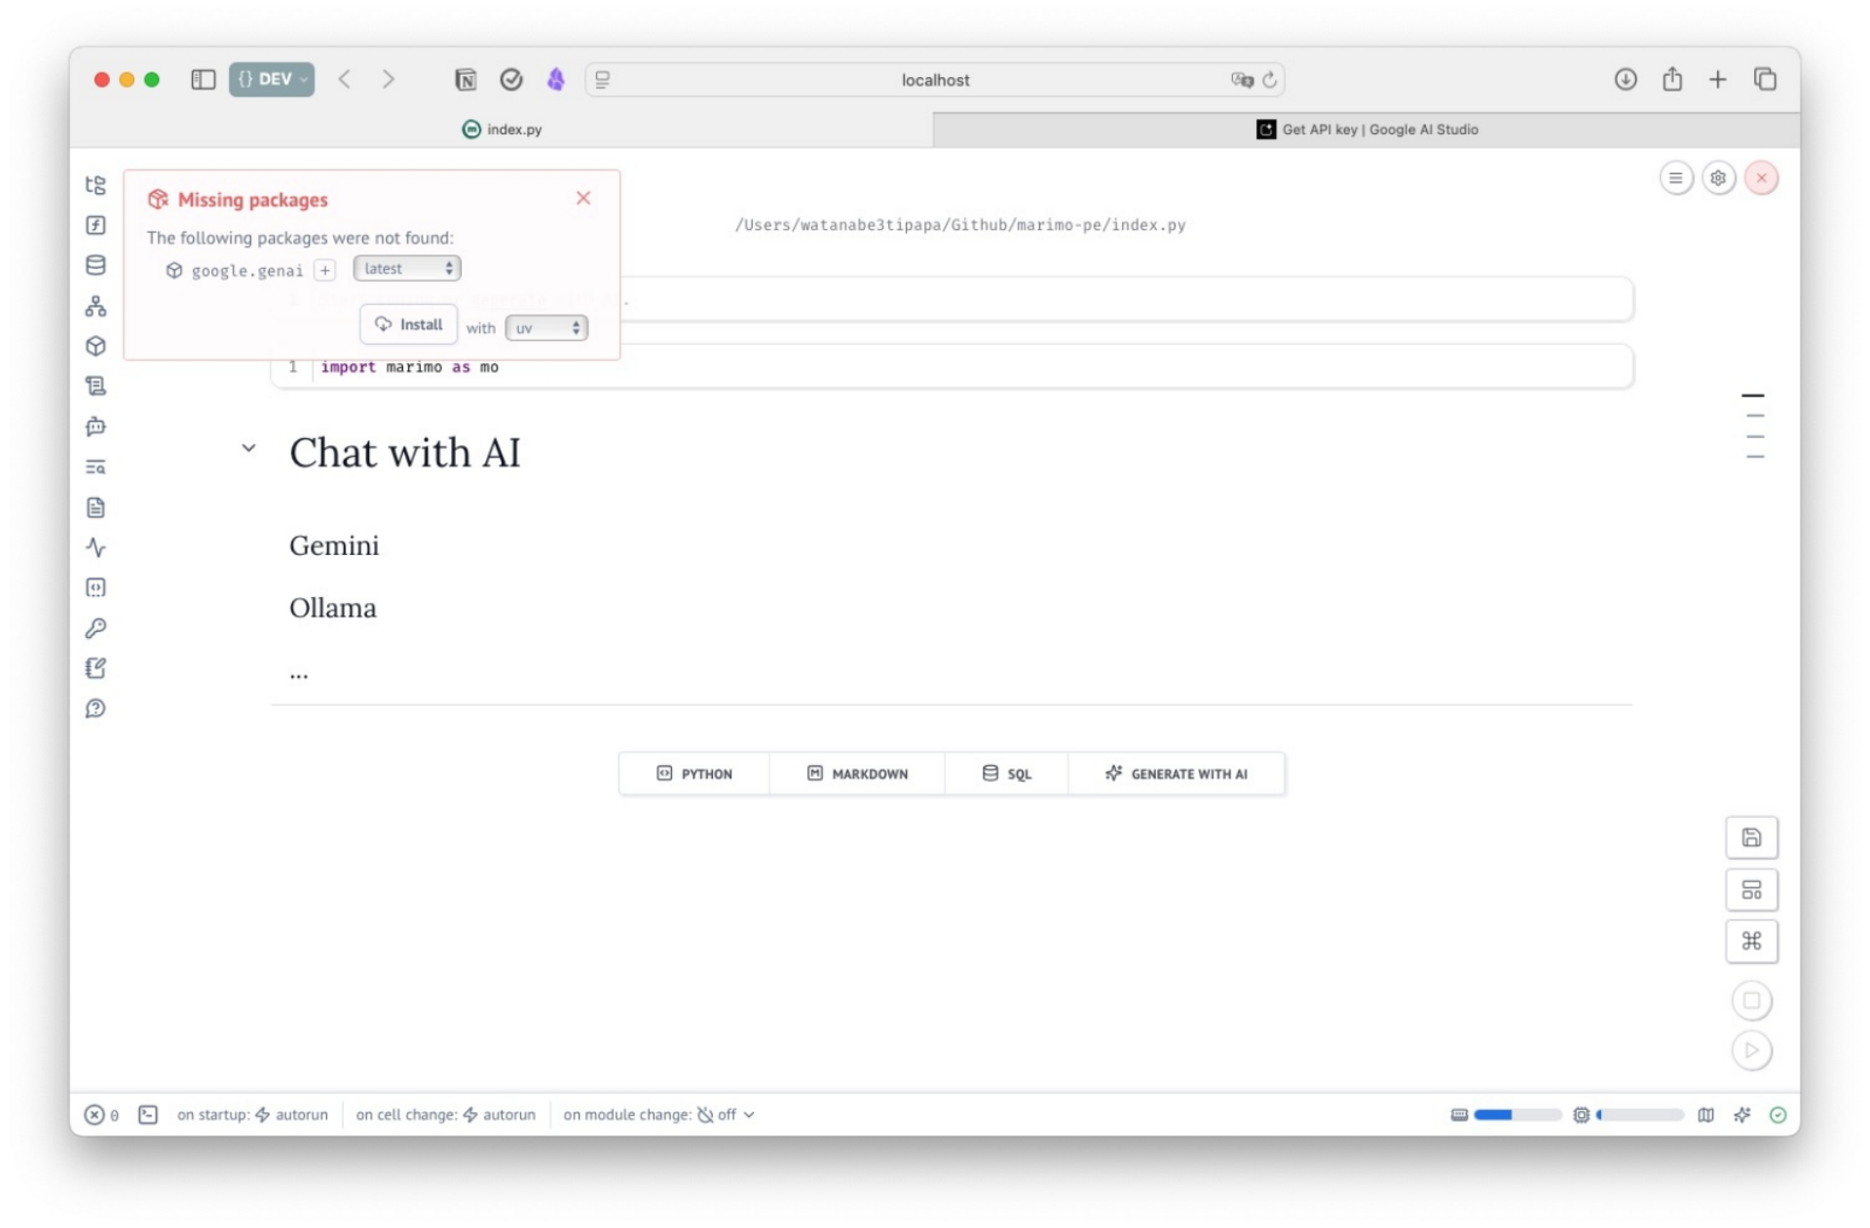Image resolution: width=1870 pixels, height=1228 pixels.
Task: Run stale cells with the play button
Action: (1751, 1050)
